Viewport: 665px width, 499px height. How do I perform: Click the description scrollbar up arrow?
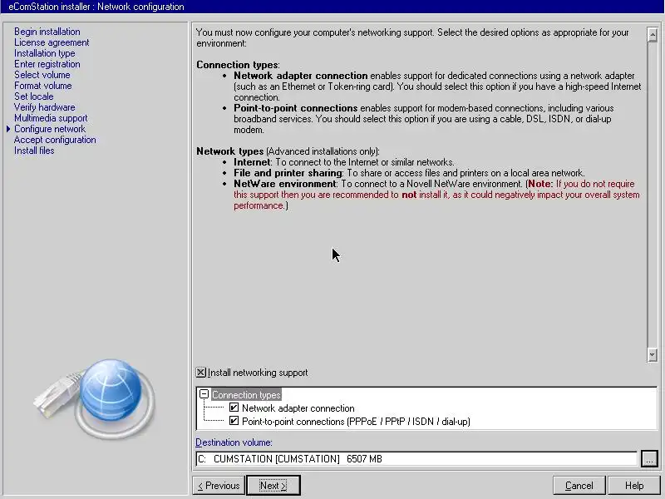pos(653,35)
